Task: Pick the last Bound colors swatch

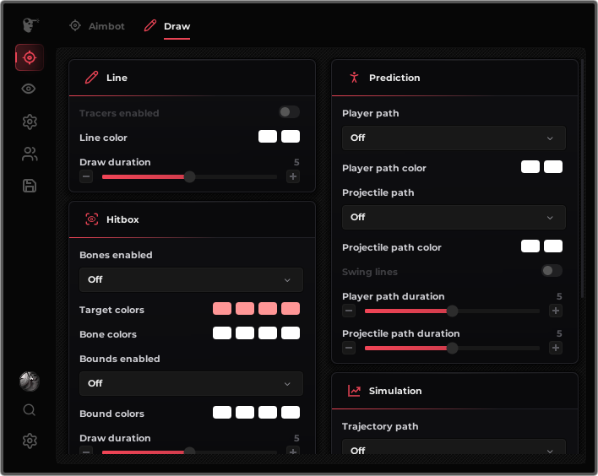Action: point(291,413)
